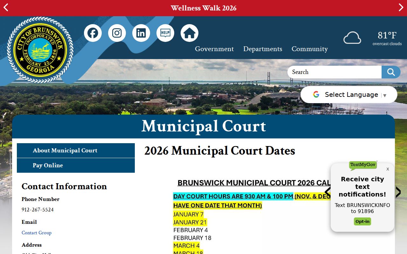Click the search magnifying glass button

[x=391, y=72]
